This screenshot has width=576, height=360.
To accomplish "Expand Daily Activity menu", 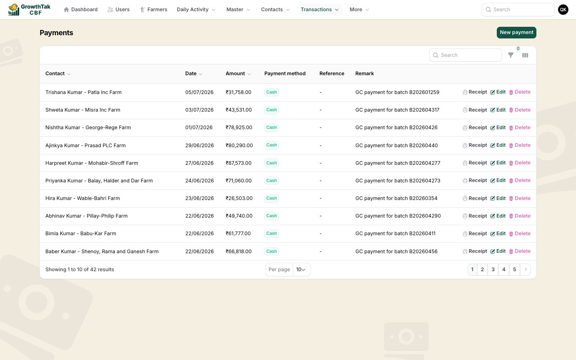I will click(196, 10).
